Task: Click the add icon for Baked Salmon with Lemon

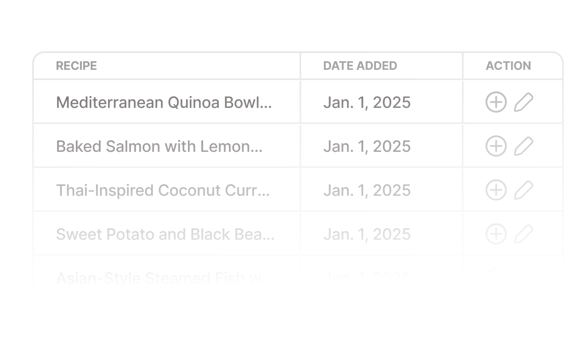Action: pos(496,146)
